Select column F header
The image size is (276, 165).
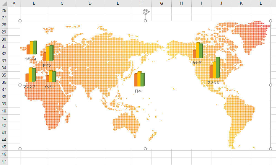142,3
